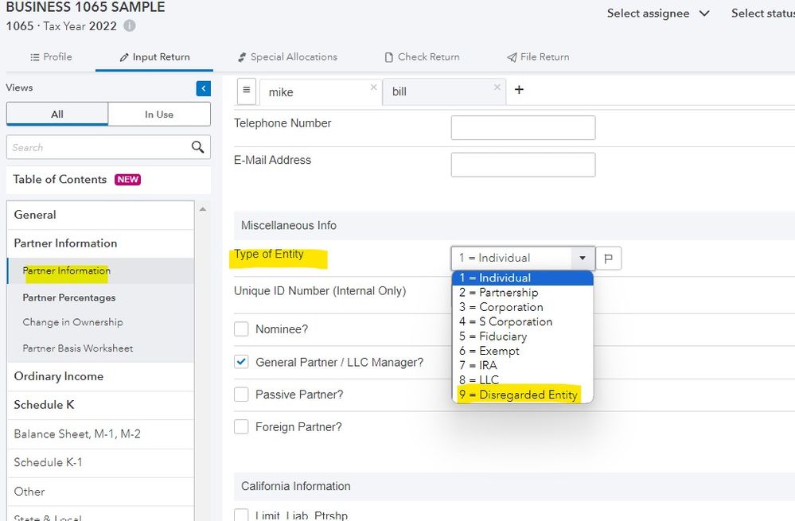
Task: Collapse the Views sidebar with the blue arrow
Action: [x=204, y=88]
